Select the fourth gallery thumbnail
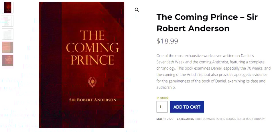Image resolution: width=272 pixels, height=132 pixels. [x=8, y=47]
